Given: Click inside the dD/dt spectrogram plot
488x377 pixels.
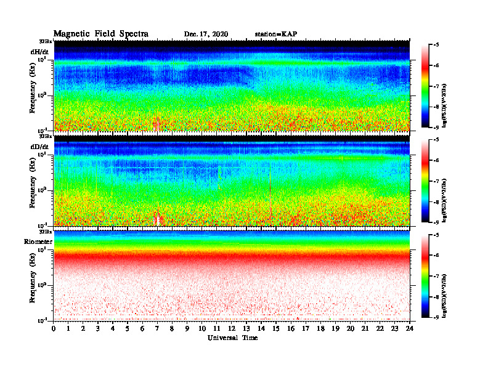Looking at the screenshot, I should pos(232,180).
